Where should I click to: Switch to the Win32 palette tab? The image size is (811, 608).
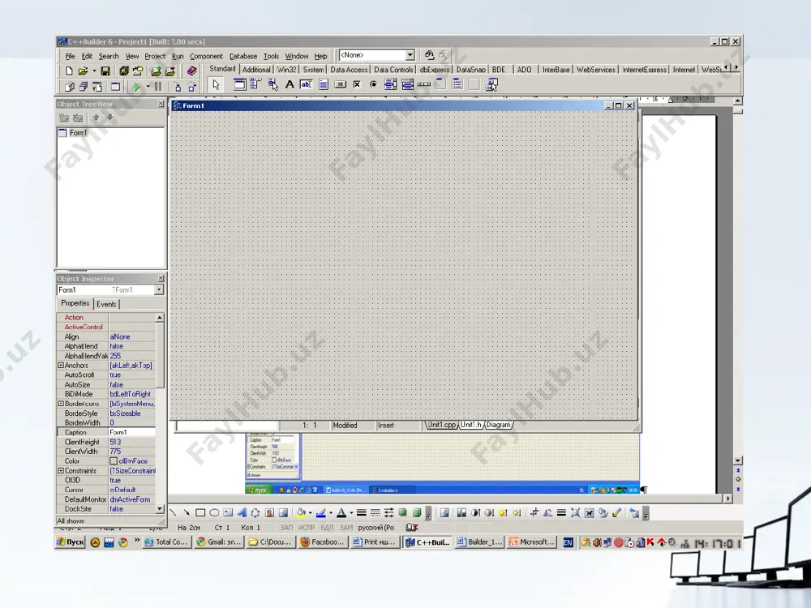pyautogui.click(x=286, y=70)
